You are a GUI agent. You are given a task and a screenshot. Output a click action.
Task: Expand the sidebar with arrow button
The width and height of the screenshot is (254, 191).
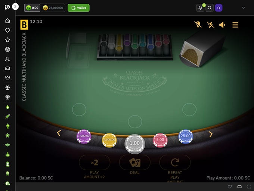[15, 7]
